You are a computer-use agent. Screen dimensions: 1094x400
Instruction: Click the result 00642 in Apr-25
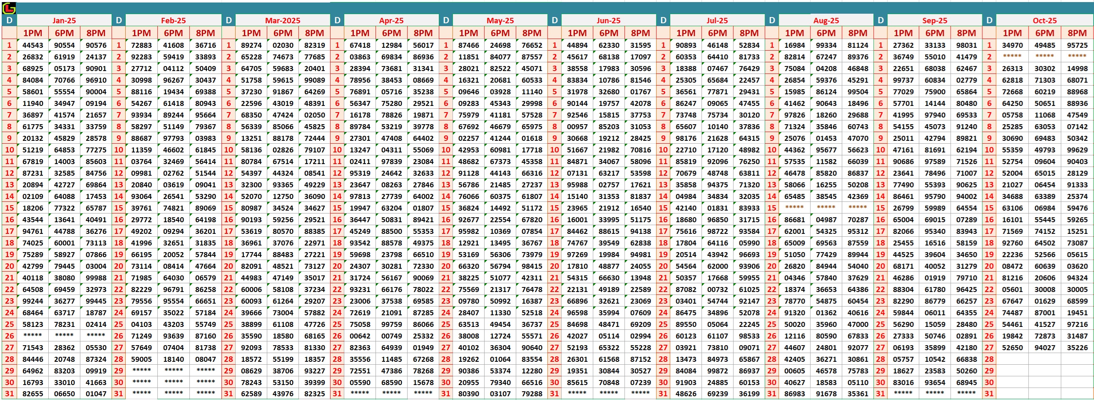(360, 336)
